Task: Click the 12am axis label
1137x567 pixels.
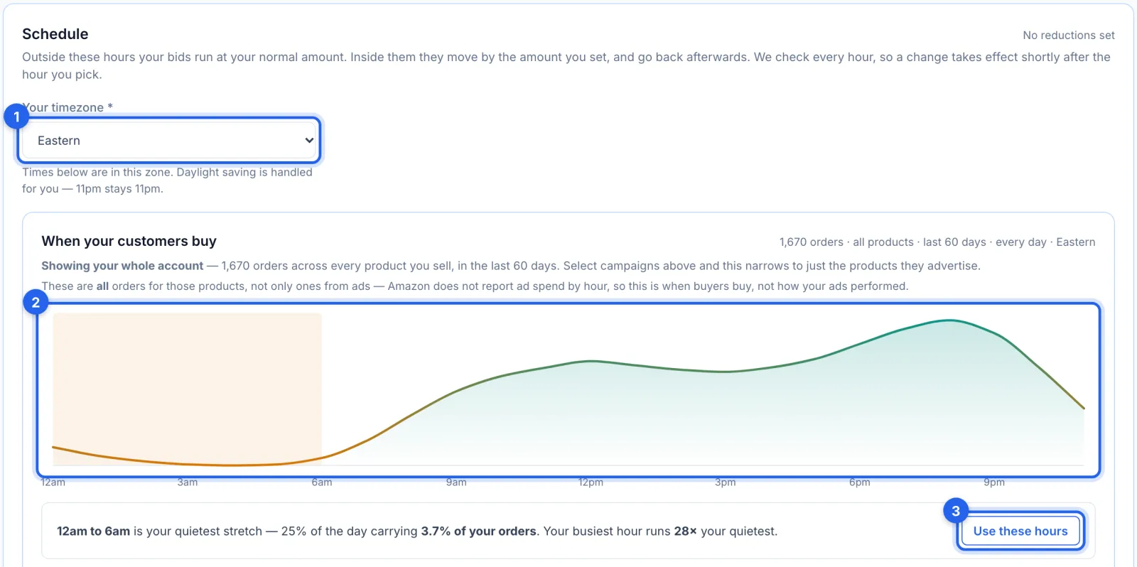Action: pyautogui.click(x=53, y=482)
